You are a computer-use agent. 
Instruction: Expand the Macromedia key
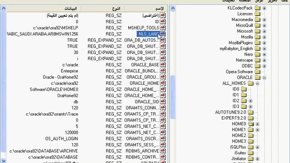[x=264, y=20]
